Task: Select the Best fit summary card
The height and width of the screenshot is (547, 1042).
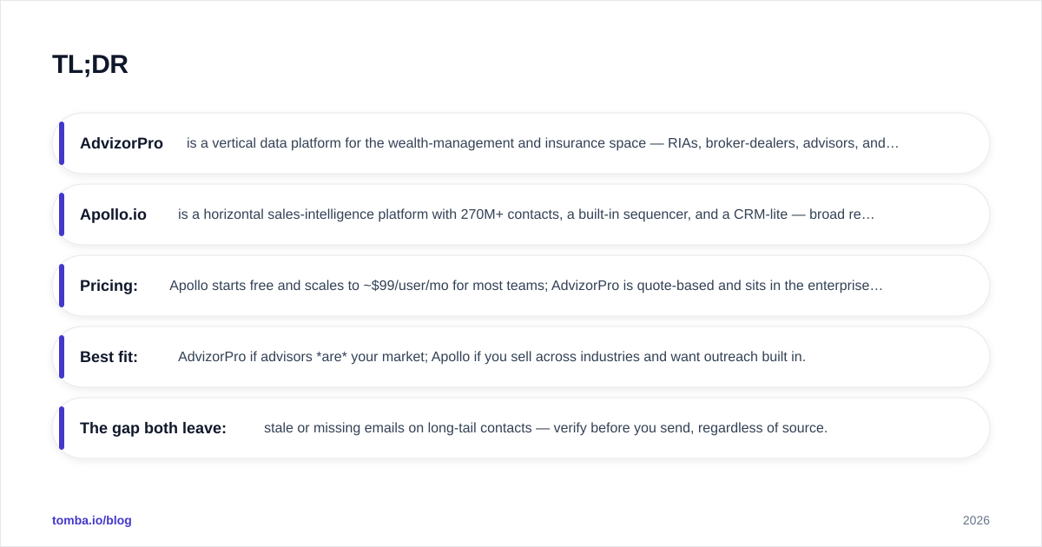Action: [x=521, y=357]
